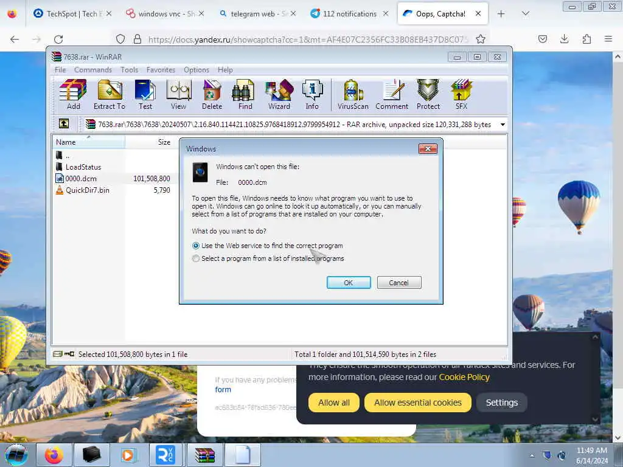
Task: Open the WinRAR Help menu
Action: (x=225, y=70)
